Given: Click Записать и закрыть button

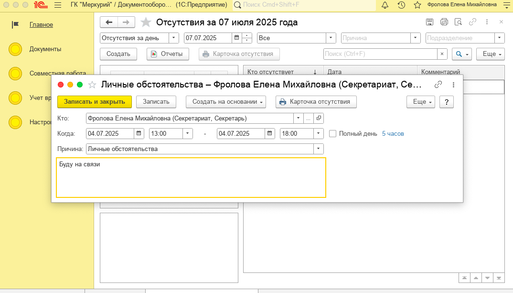Looking at the screenshot, I should pyautogui.click(x=94, y=102).
